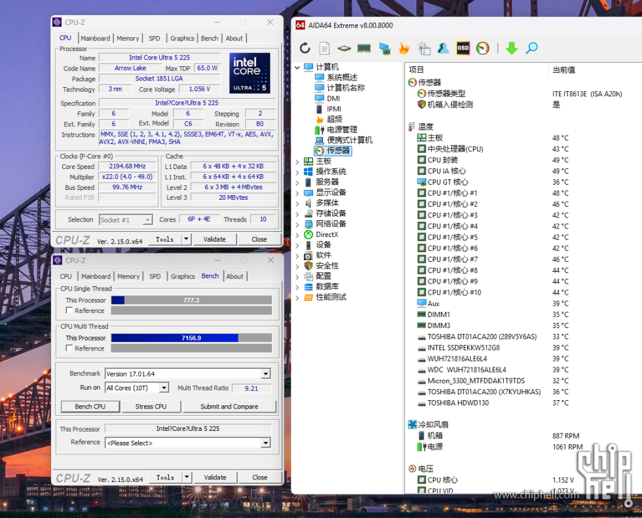Image resolution: width=642 pixels, height=518 pixels.
Task: Switch to Mainboard tab in upper CPU-Z window
Action: pos(96,38)
